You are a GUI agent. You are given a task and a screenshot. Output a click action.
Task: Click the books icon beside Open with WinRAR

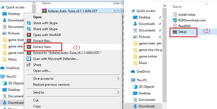[29, 35]
